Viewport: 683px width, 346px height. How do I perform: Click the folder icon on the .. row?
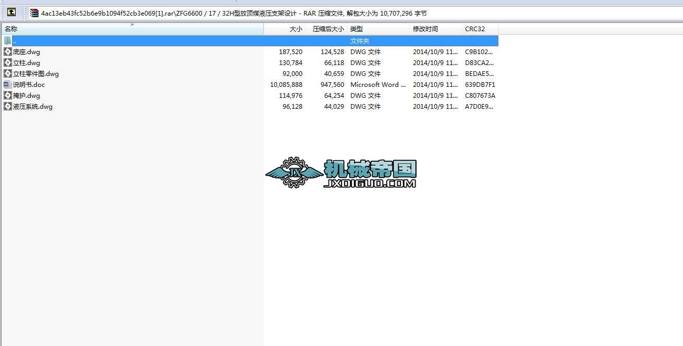(x=7, y=41)
